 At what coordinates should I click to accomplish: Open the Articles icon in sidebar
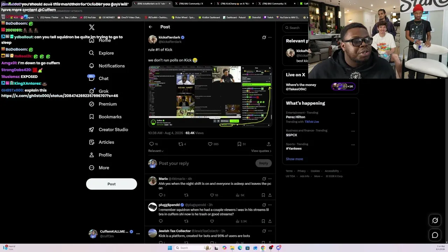coord(92,142)
